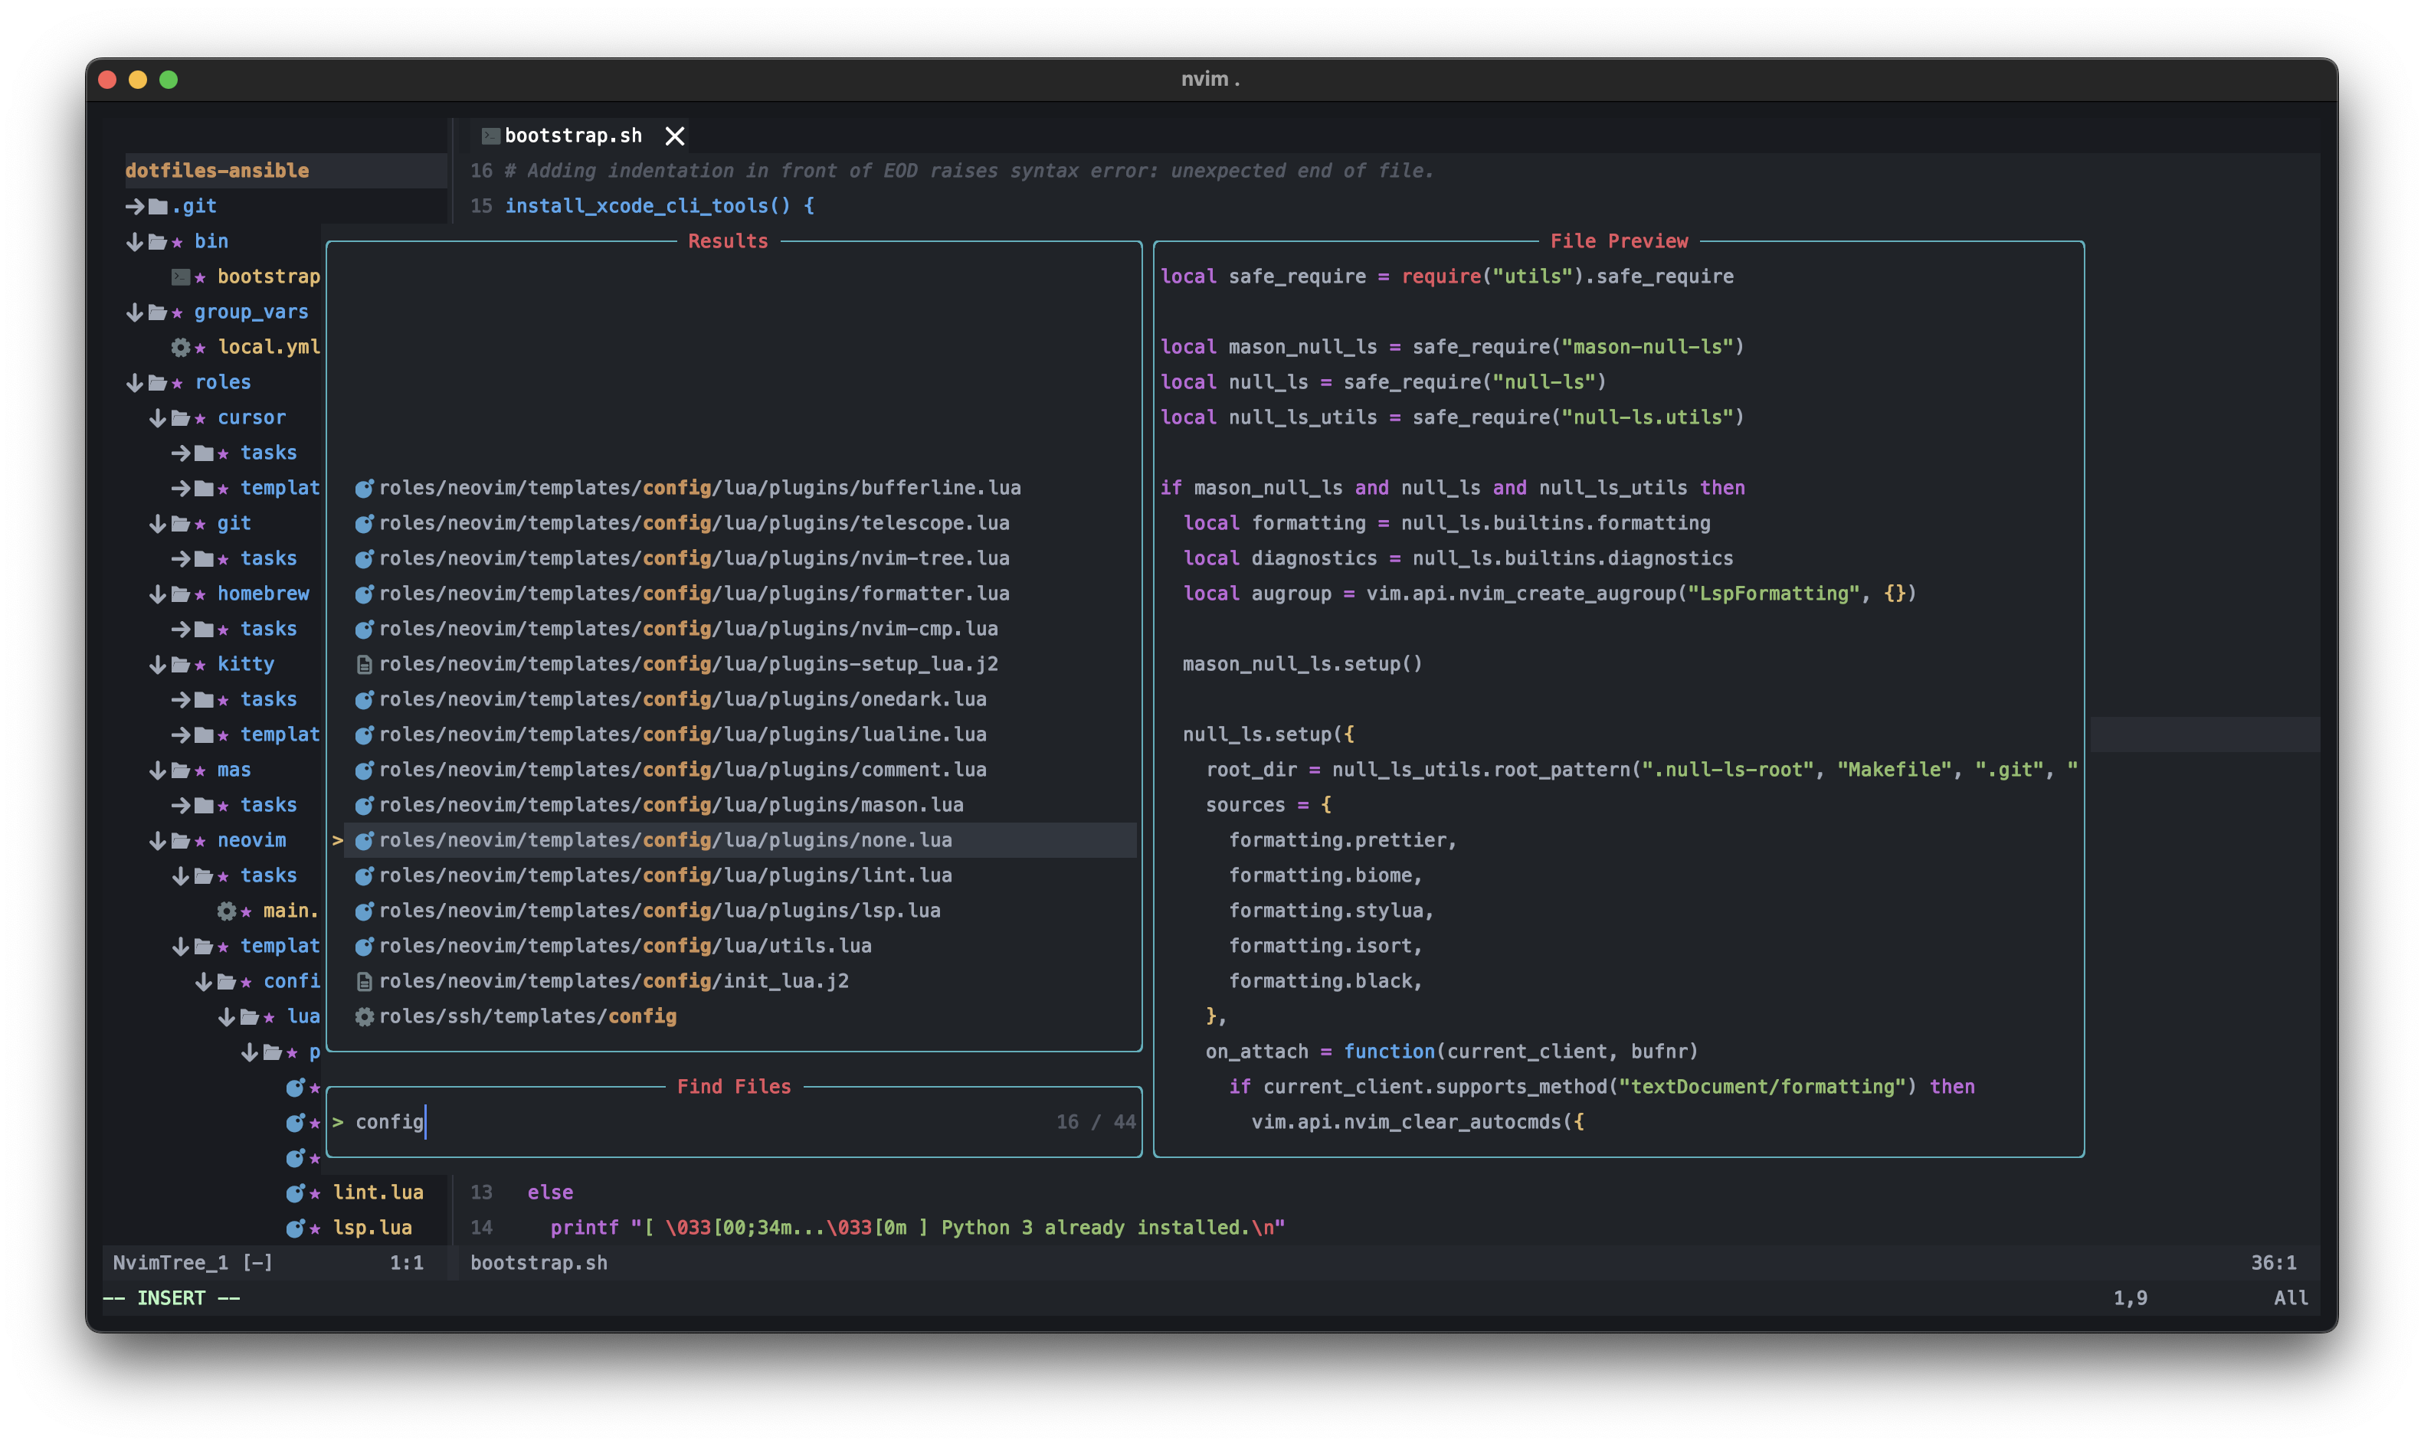Click the gear icon beside local.yml
The width and height of the screenshot is (2424, 1446).
180,347
